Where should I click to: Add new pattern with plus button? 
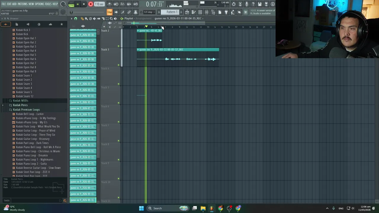click(x=181, y=12)
